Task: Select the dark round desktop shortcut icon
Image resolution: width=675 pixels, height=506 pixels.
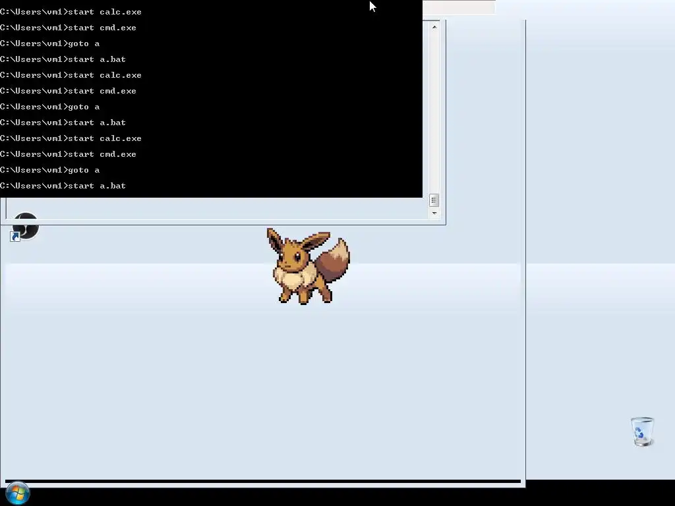Action: (x=25, y=227)
